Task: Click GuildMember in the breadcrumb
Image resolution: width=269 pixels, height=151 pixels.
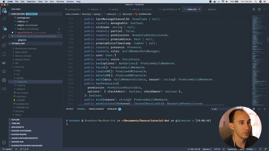Action: point(145,14)
